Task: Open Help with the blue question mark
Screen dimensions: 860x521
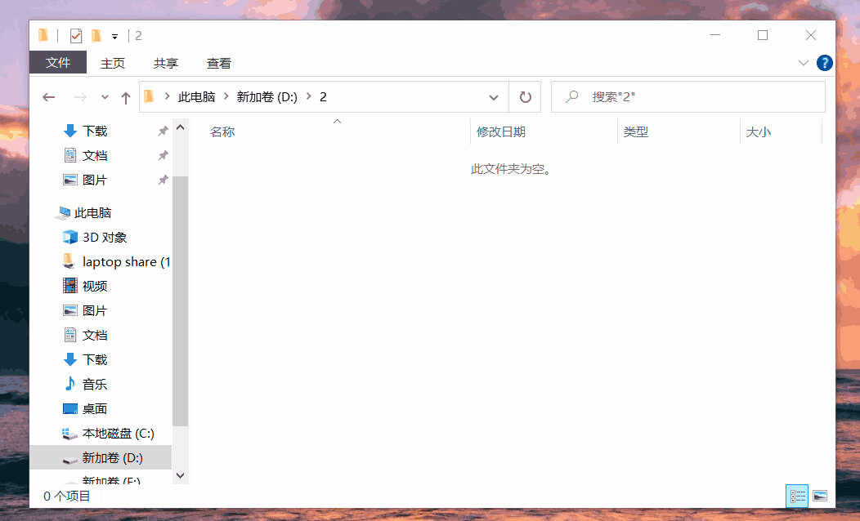Action: point(824,63)
